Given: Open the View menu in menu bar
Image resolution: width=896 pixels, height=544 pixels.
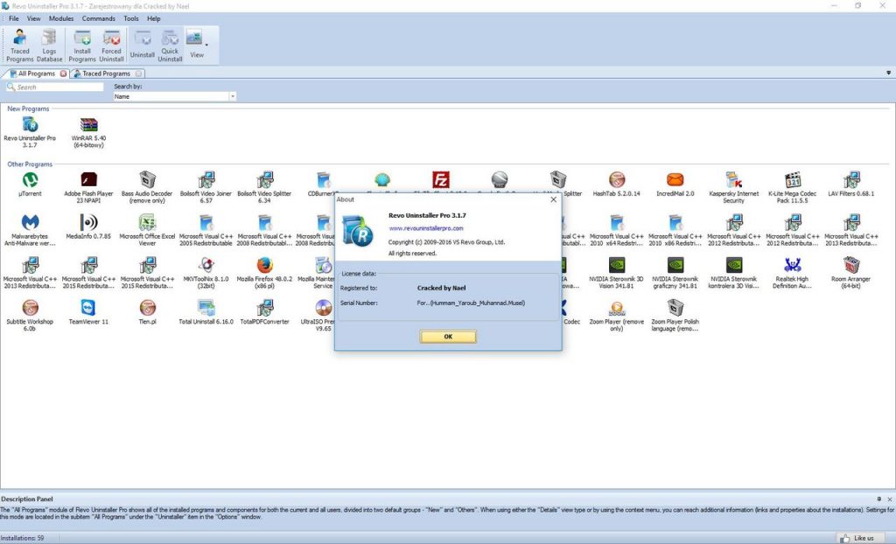Looking at the screenshot, I should (x=34, y=18).
